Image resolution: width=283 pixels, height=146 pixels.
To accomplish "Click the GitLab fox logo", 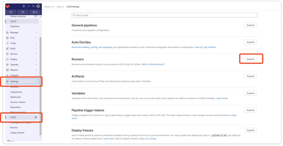I will 7,6.
